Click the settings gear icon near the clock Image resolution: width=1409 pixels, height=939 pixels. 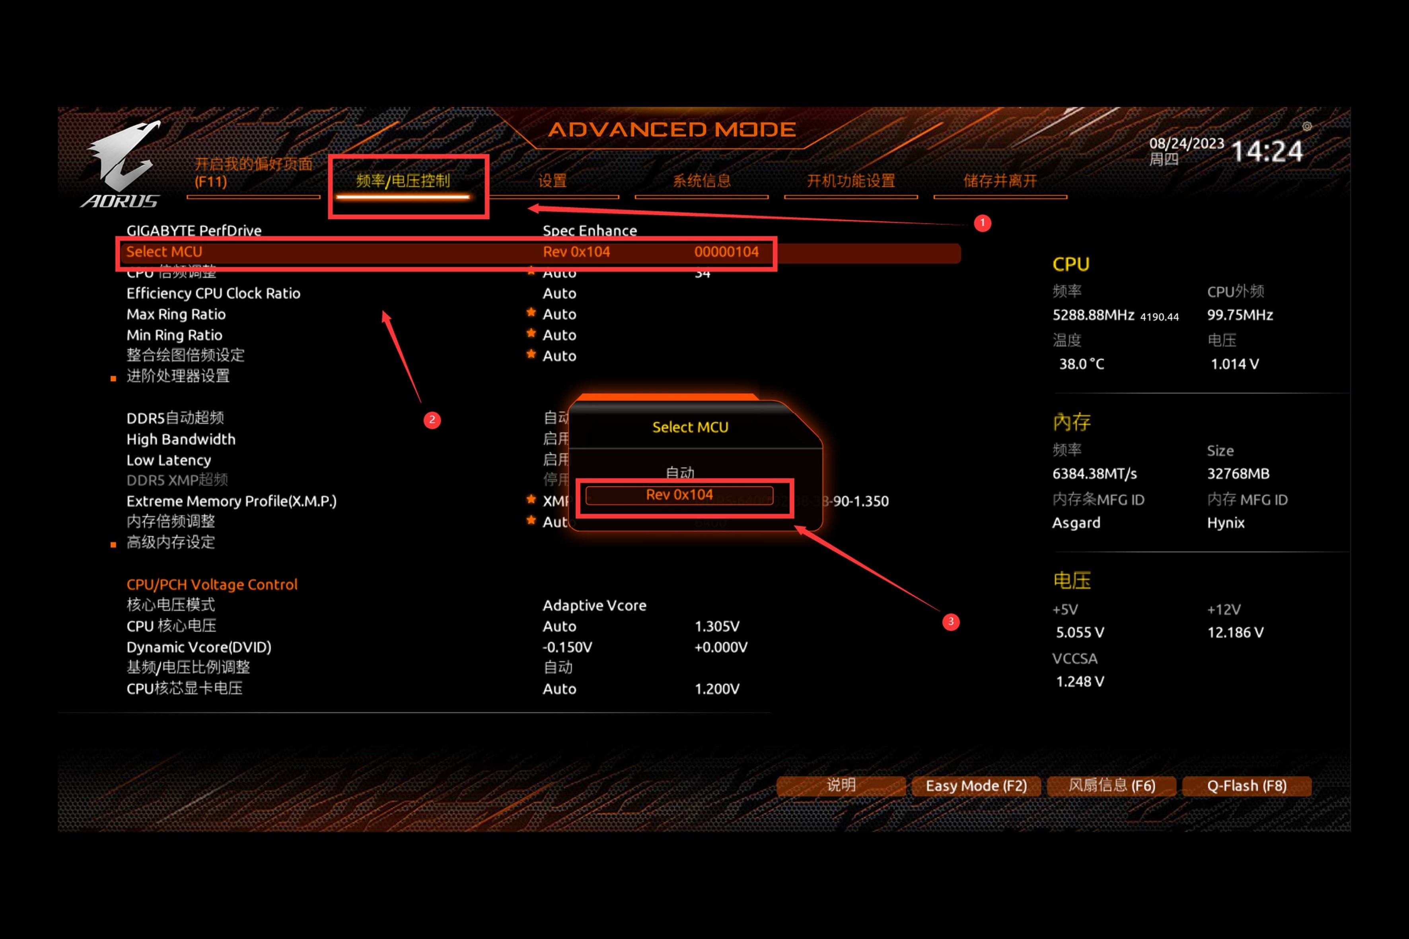tap(1306, 126)
